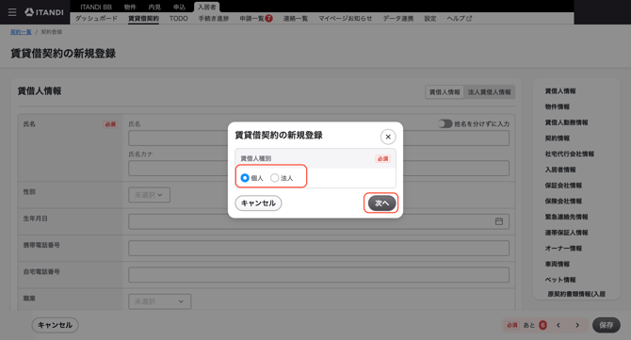Open the 職業 未選択 dropdown

pyautogui.click(x=160, y=301)
